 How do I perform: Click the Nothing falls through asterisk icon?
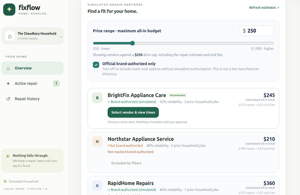[8, 156]
